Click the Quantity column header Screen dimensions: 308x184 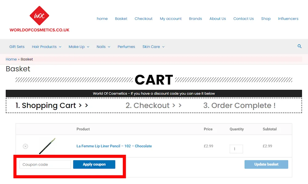237,129
